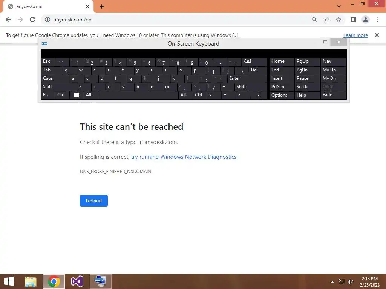Select the anydesk.com tab
The height and width of the screenshot is (289, 386).
tap(48, 6)
